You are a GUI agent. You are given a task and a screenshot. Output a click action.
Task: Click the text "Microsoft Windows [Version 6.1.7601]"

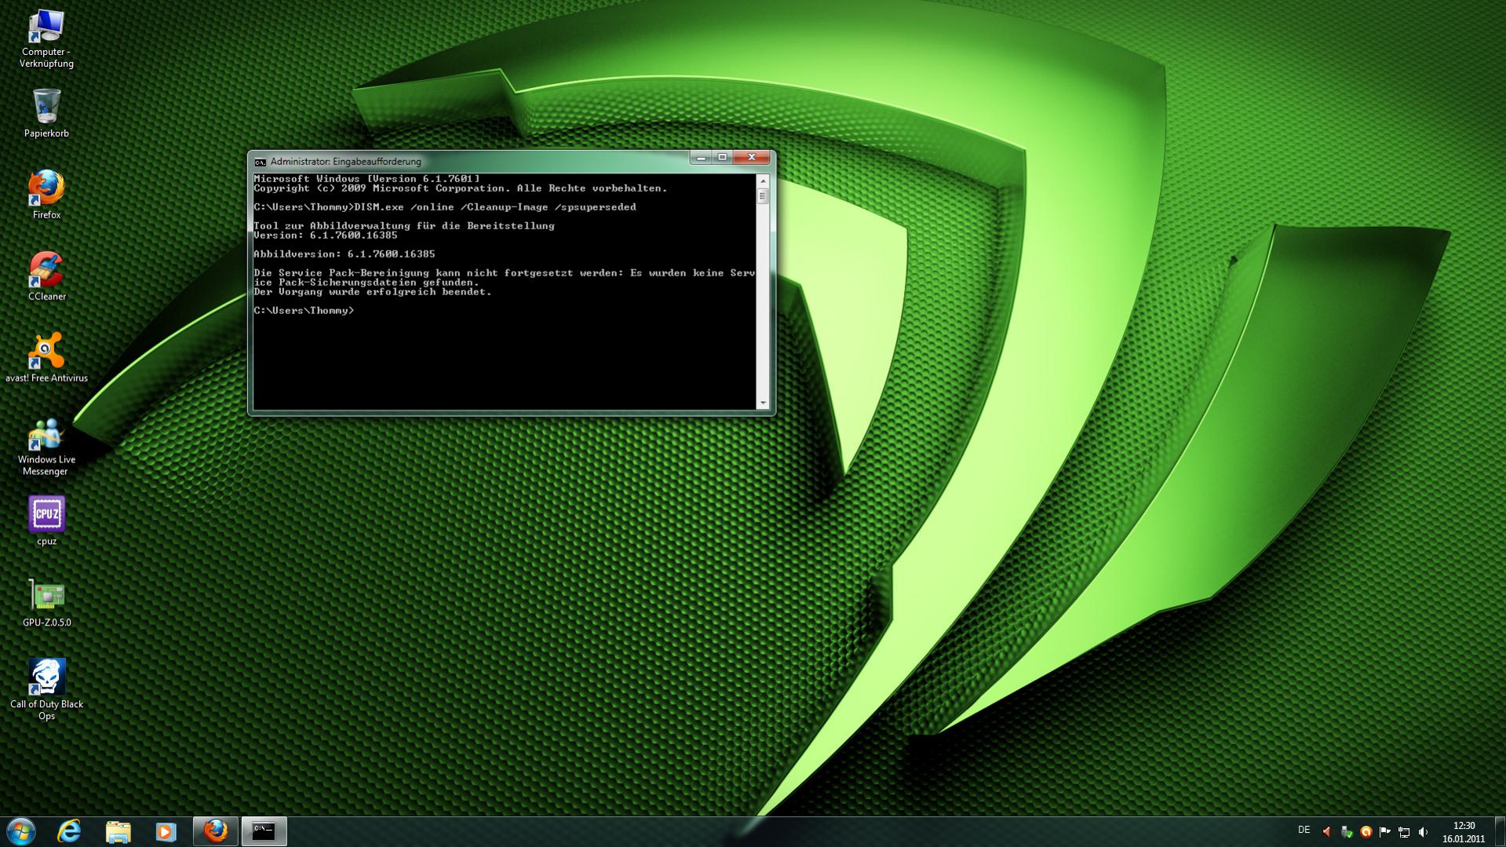point(366,179)
